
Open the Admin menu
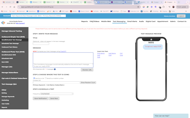point(173,22)
